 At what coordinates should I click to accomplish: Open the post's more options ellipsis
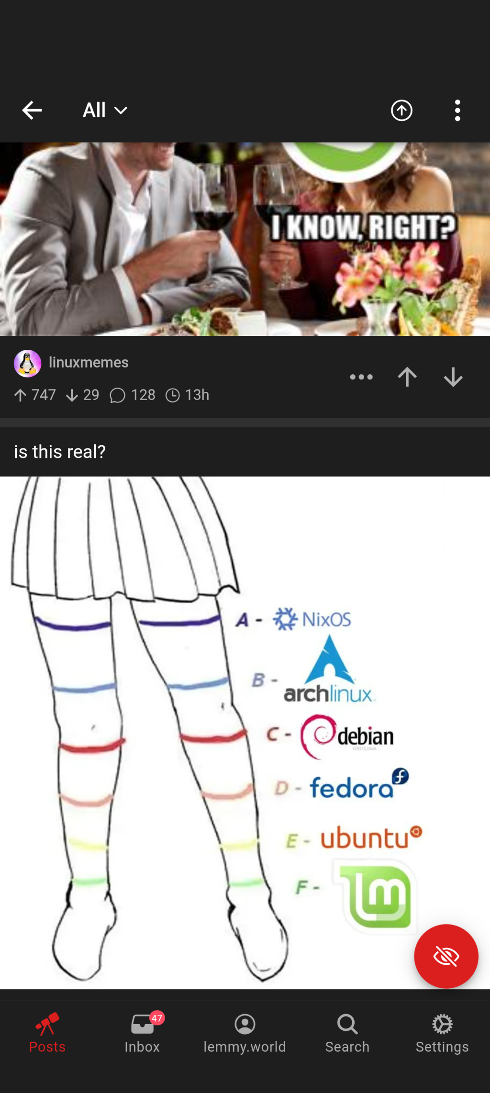point(361,377)
